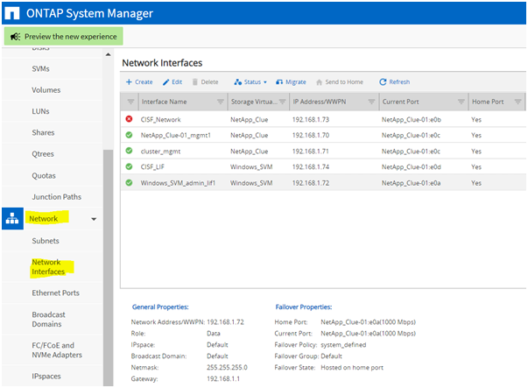Select the Windows_SVM_admin_lif1 interface name
This screenshot has width=528, height=388.
tap(178, 183)
